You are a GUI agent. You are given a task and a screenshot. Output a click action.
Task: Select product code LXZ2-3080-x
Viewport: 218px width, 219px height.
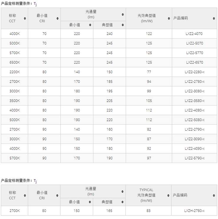click(x=194, y=91)
